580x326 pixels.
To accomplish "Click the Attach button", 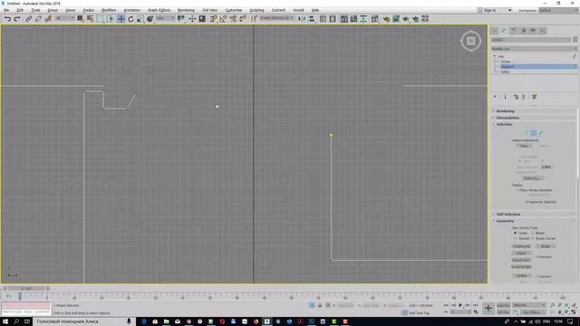I will (522, 254).
